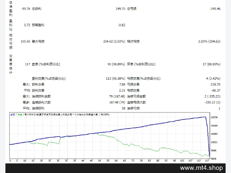Click the 25 x-axis tick label
Image resolution: width=231 pixels, height=173 pixels.
[x=50, y=161]
